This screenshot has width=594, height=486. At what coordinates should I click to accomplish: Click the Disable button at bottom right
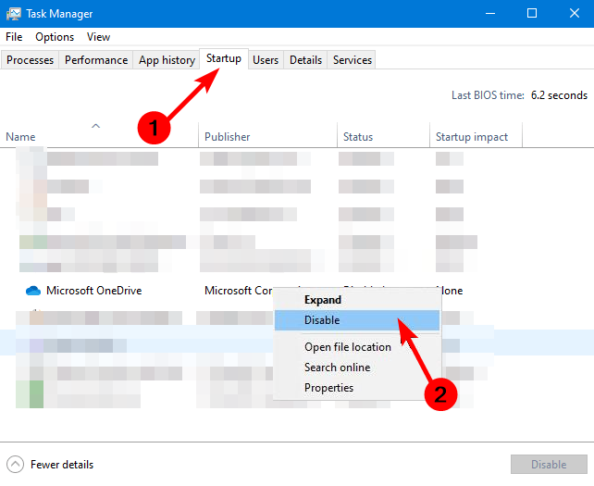tap(549, 465)
